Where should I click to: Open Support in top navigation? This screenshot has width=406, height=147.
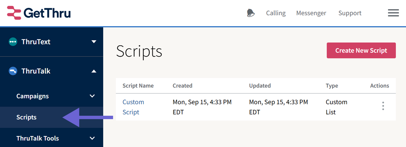(x=350, y=13)
